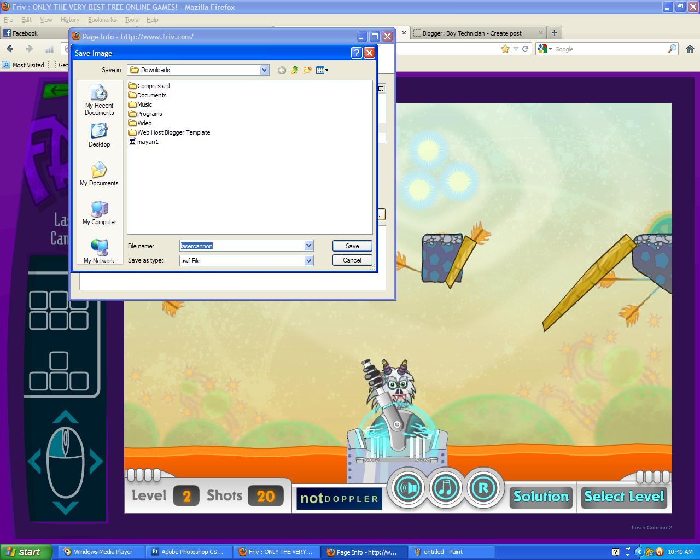Click the Firefox forward arrow
The width and height of the screenshot is (700, 560).
click(29, 49)
